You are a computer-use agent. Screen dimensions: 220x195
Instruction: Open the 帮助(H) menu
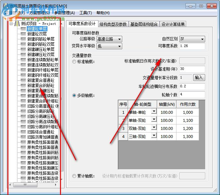[103, 13]
